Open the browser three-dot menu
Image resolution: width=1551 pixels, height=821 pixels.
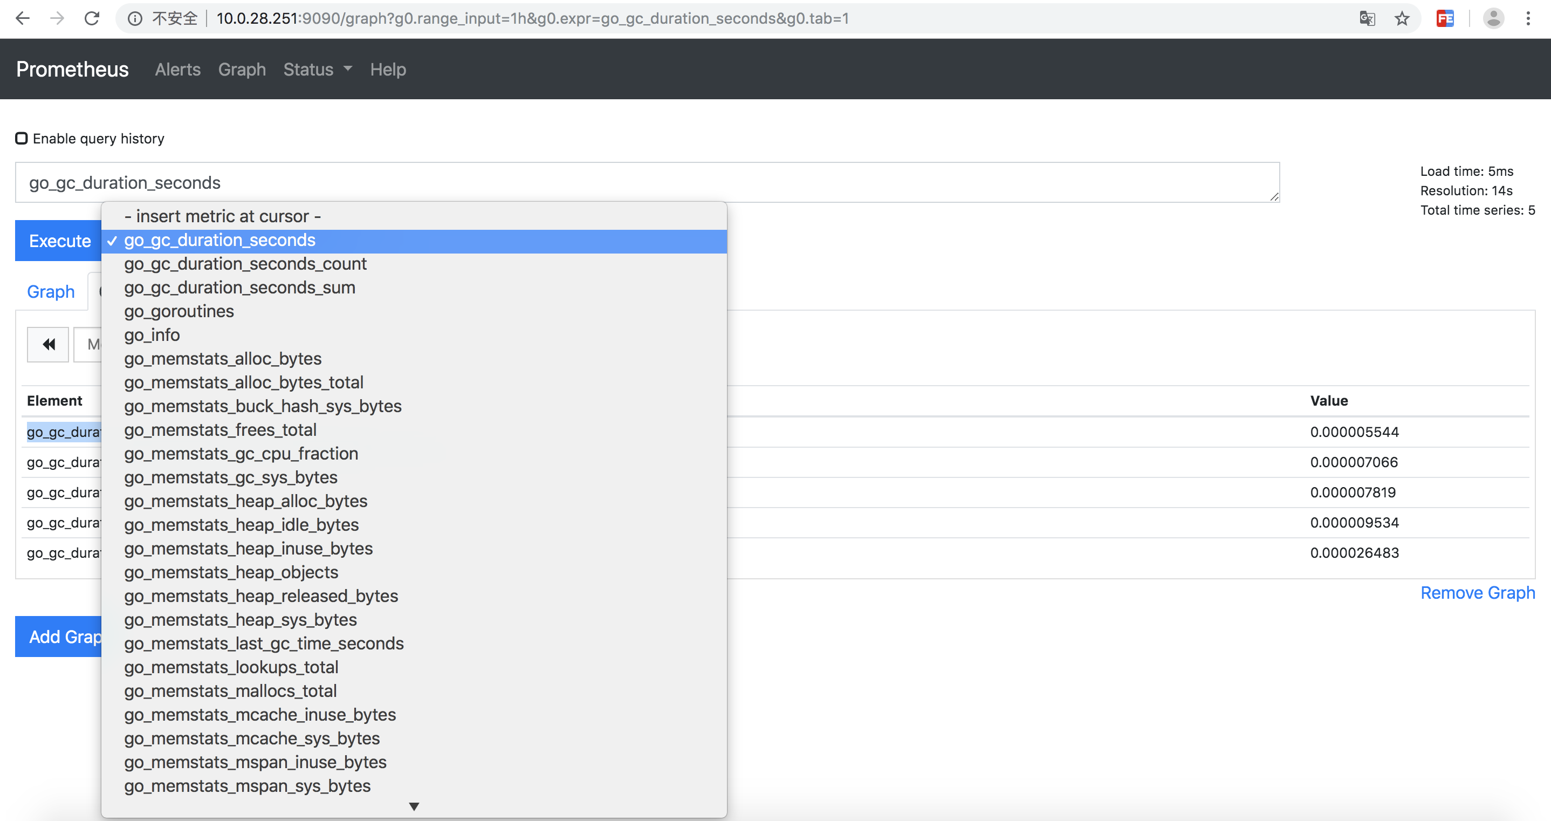point(1528,19)
